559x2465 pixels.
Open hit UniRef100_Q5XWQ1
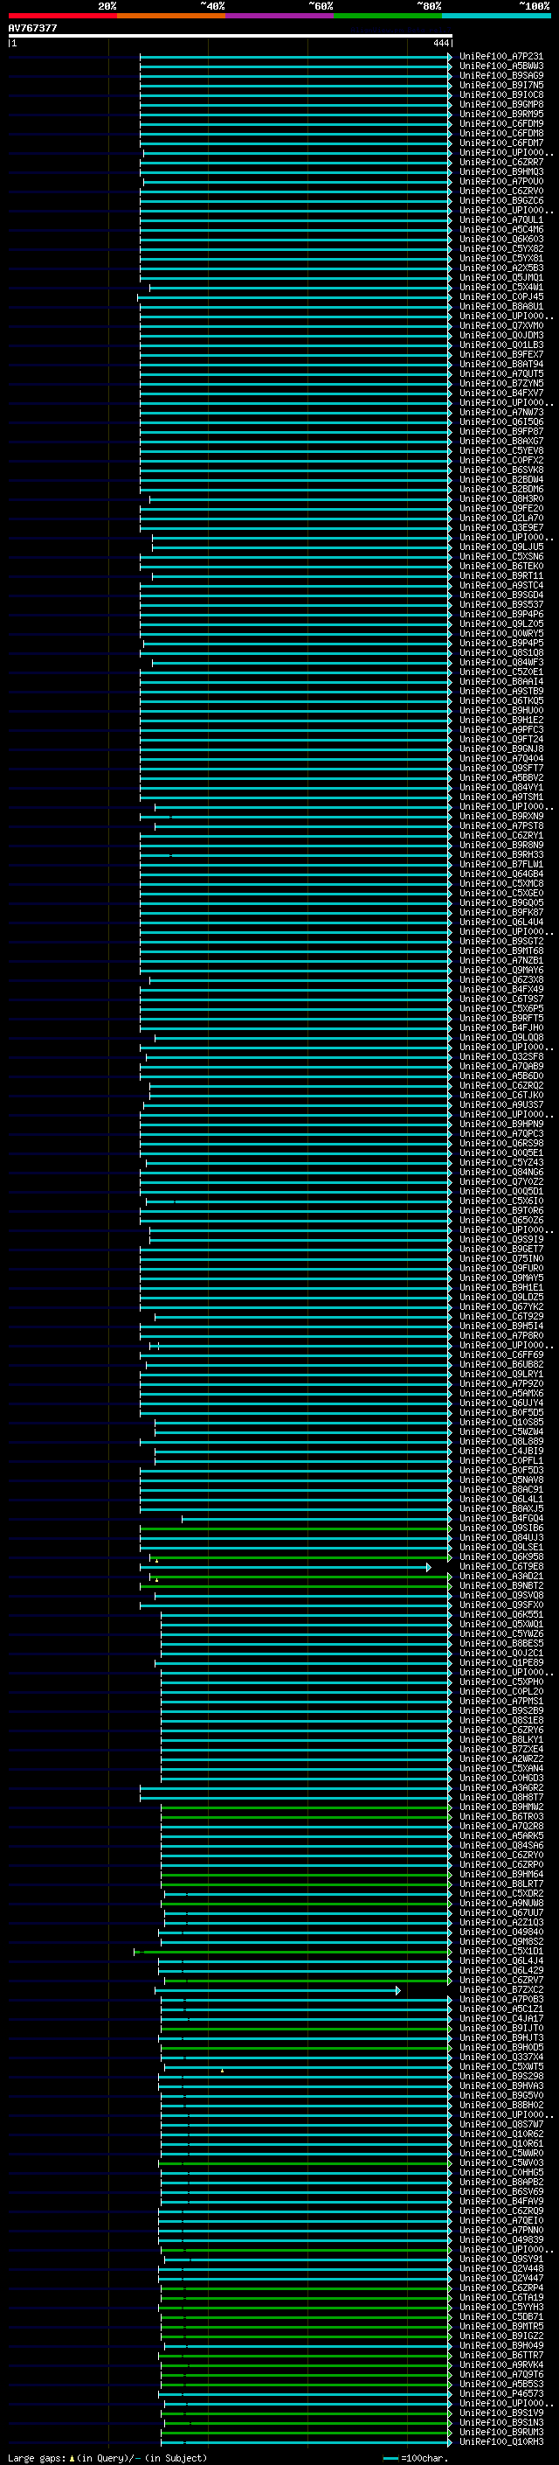coord(500,1625)
